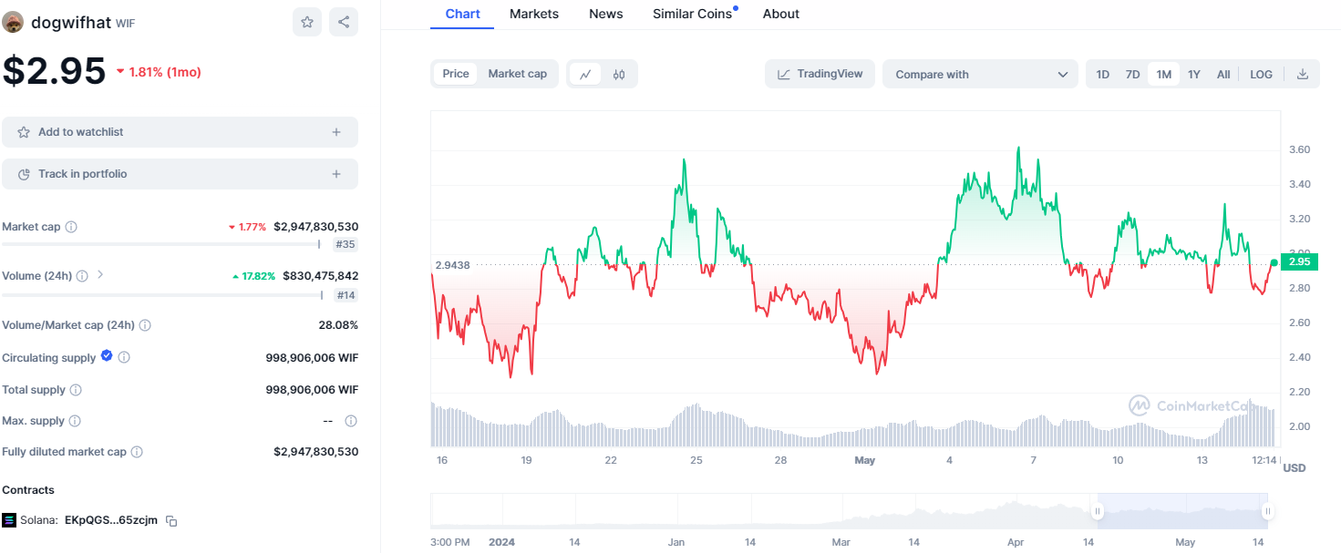Viewport: 1341px width, 553px height.
Task: Download chart data with the download icon
Action: (1303, 75)
